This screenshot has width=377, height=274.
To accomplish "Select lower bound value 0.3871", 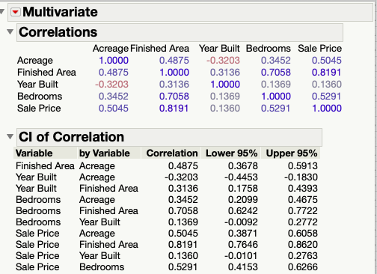I will pyautogui.click(x=243, y=234).
